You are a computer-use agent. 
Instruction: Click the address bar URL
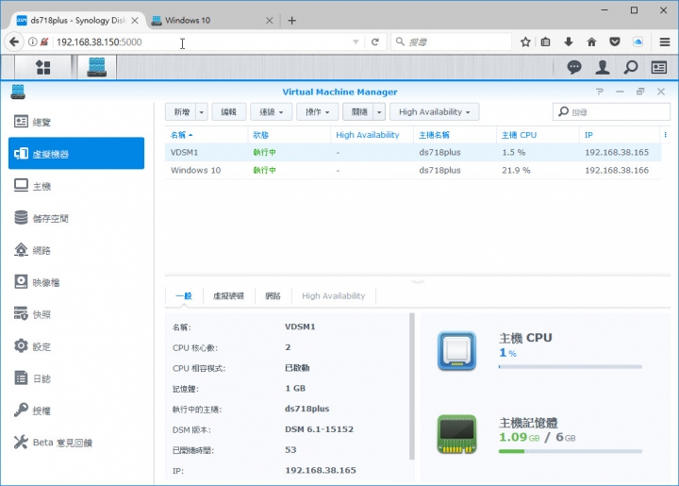(x=99, y=42)
